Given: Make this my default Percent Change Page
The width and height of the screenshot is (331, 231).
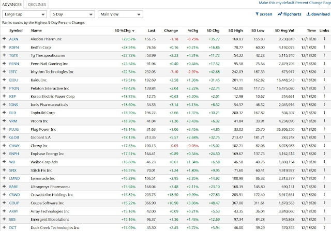Looking at the screenshot, I should tap(295, 3).
